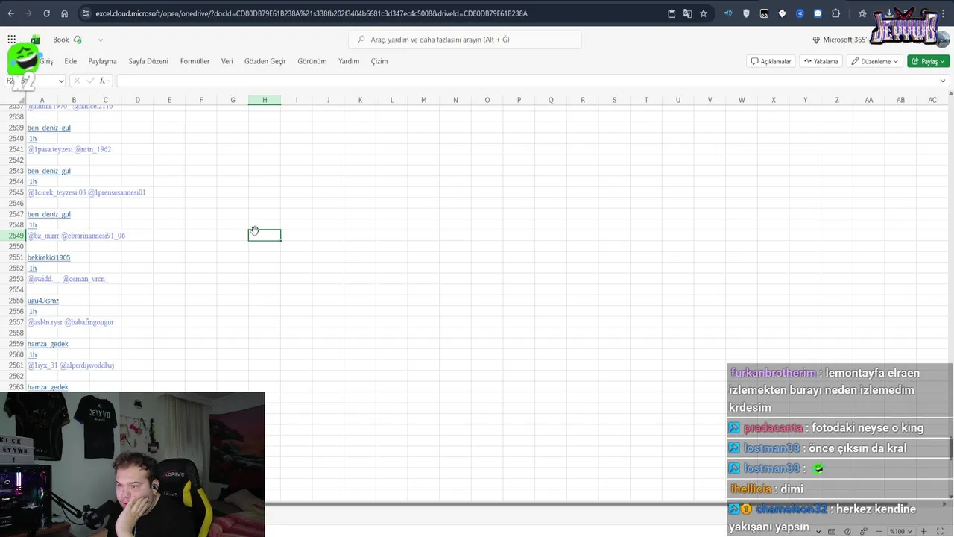Click the Yakalama button

(821, 61)
